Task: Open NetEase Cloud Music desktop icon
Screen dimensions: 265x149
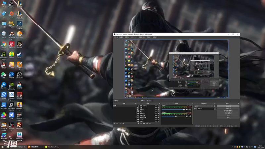Action: click(12, 45)
